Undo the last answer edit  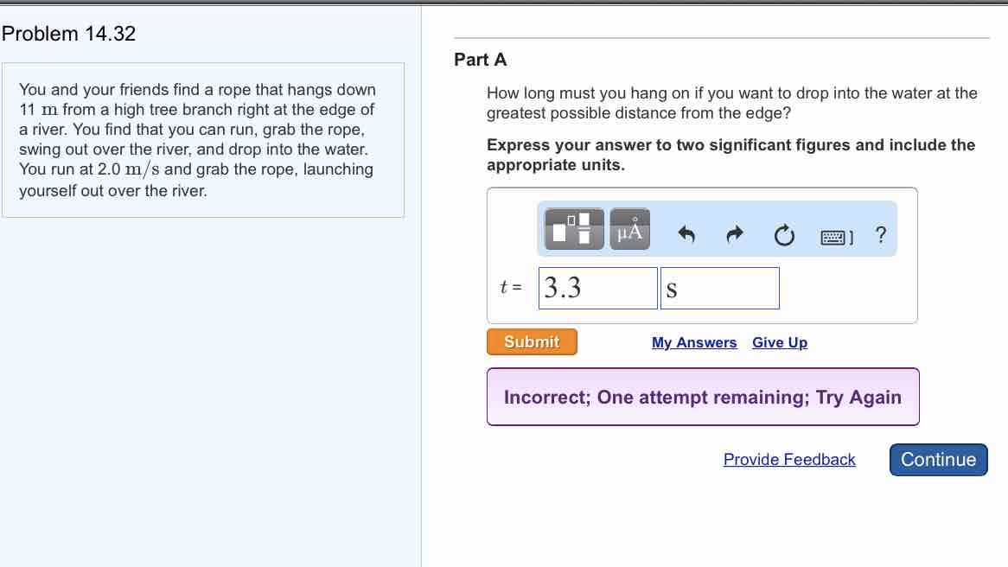[x=686, y=234]
